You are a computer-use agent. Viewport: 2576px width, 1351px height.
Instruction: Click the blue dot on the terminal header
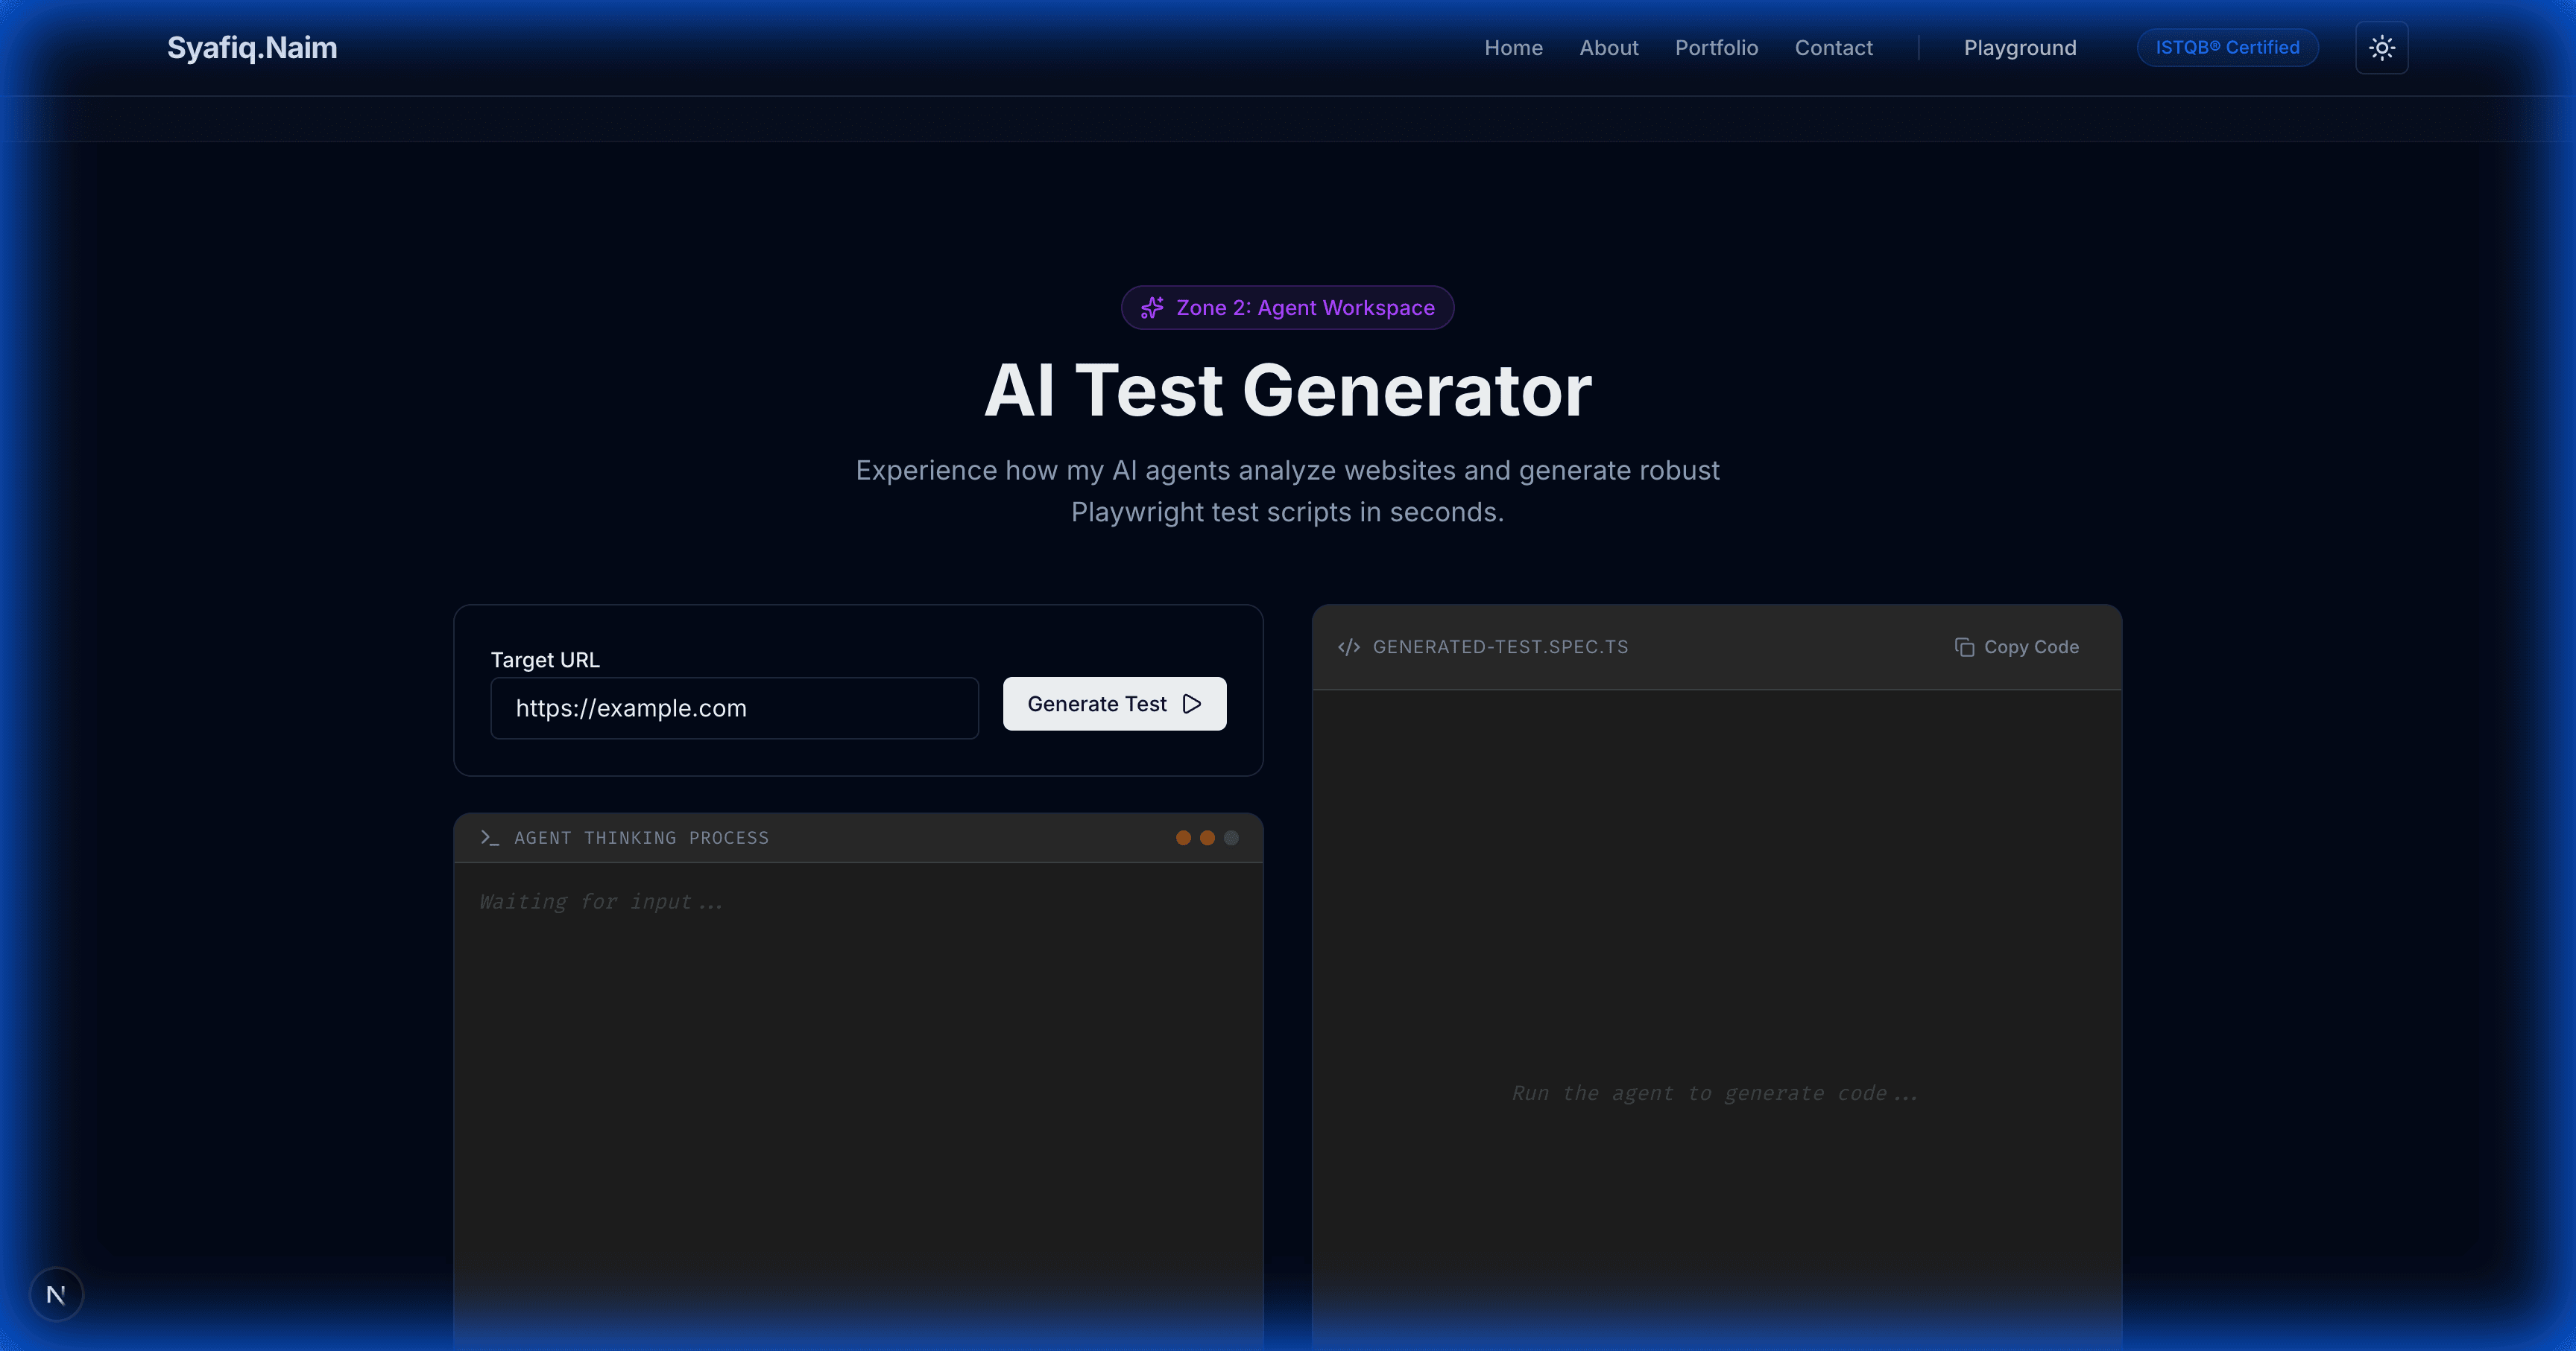pyautogui.click(x=1231, y=839)
